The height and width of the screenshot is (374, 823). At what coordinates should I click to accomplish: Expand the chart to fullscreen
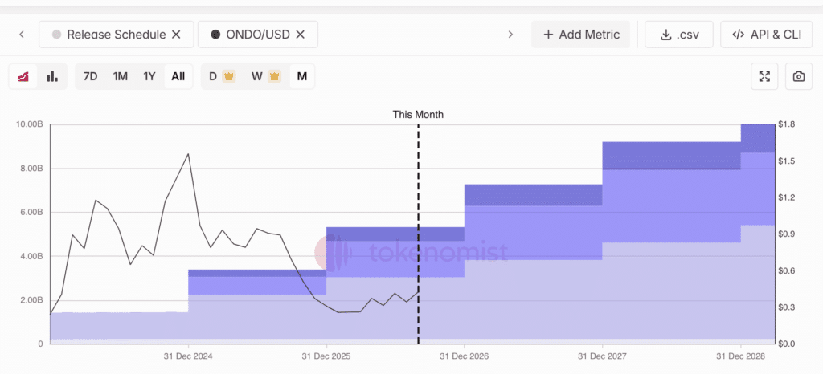pyautogui.click(x=764, y=76)
